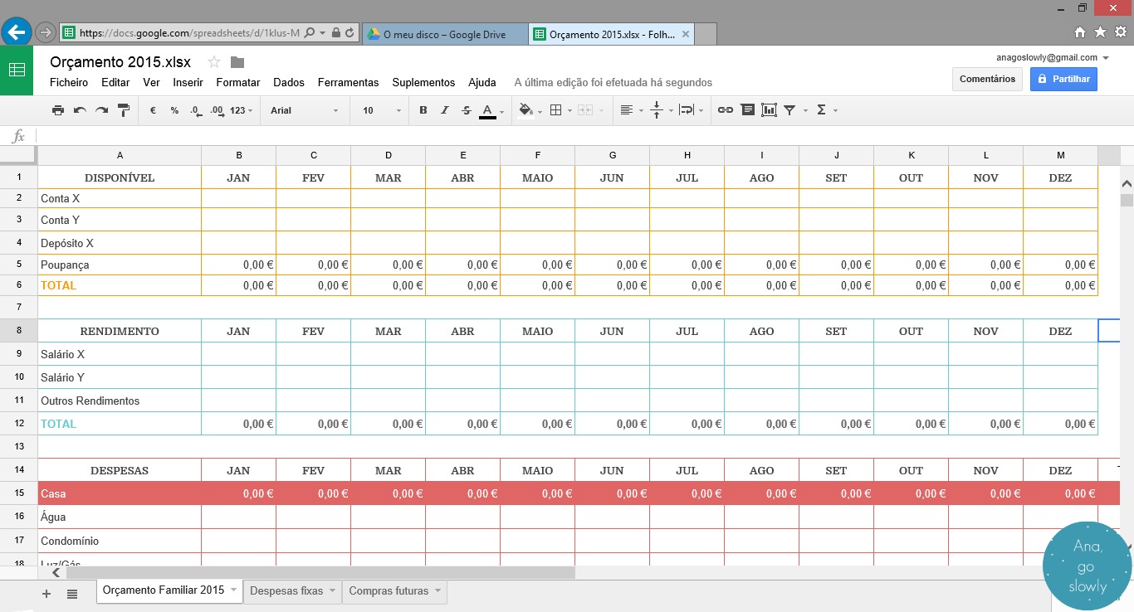Open the 123 number formats dropdown
1134x612 pixels.
pos(242,110)
